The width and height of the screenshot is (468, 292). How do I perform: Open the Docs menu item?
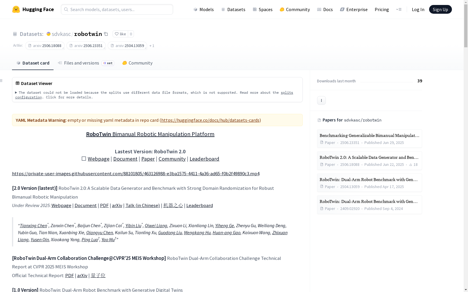pyautogui.click(x=325, y=9)
